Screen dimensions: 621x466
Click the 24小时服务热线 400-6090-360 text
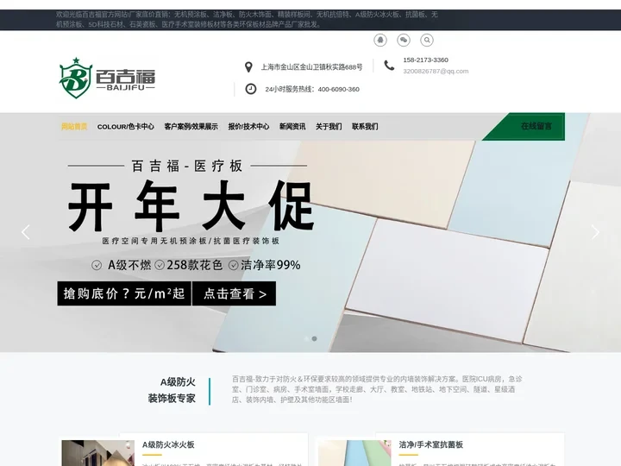point(312,89)
